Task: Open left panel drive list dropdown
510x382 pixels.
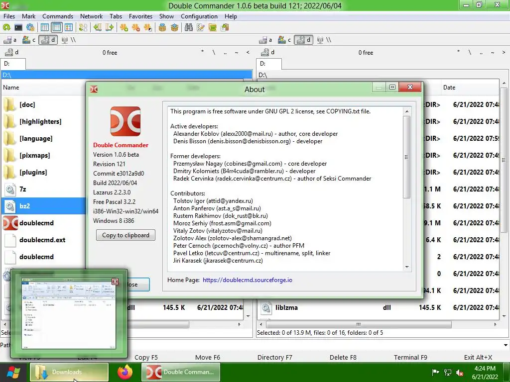Action: coord(12,52)
